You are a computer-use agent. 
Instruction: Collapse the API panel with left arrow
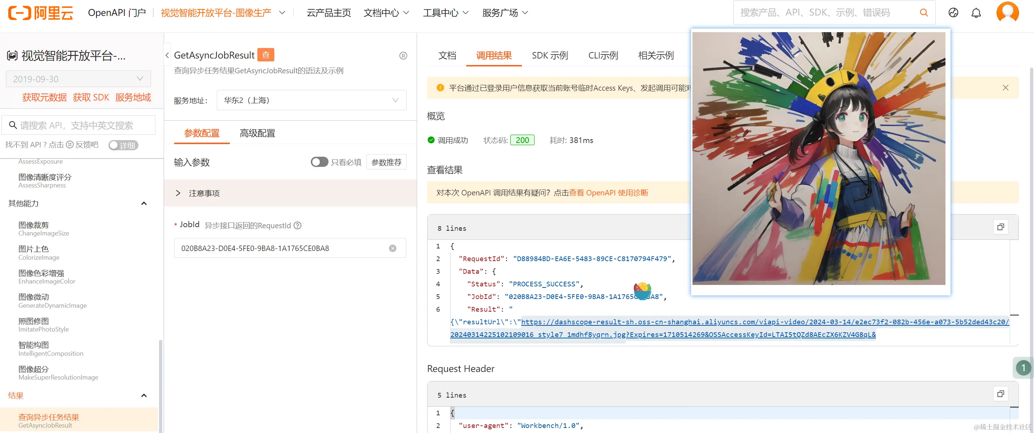tap(167, 55)
